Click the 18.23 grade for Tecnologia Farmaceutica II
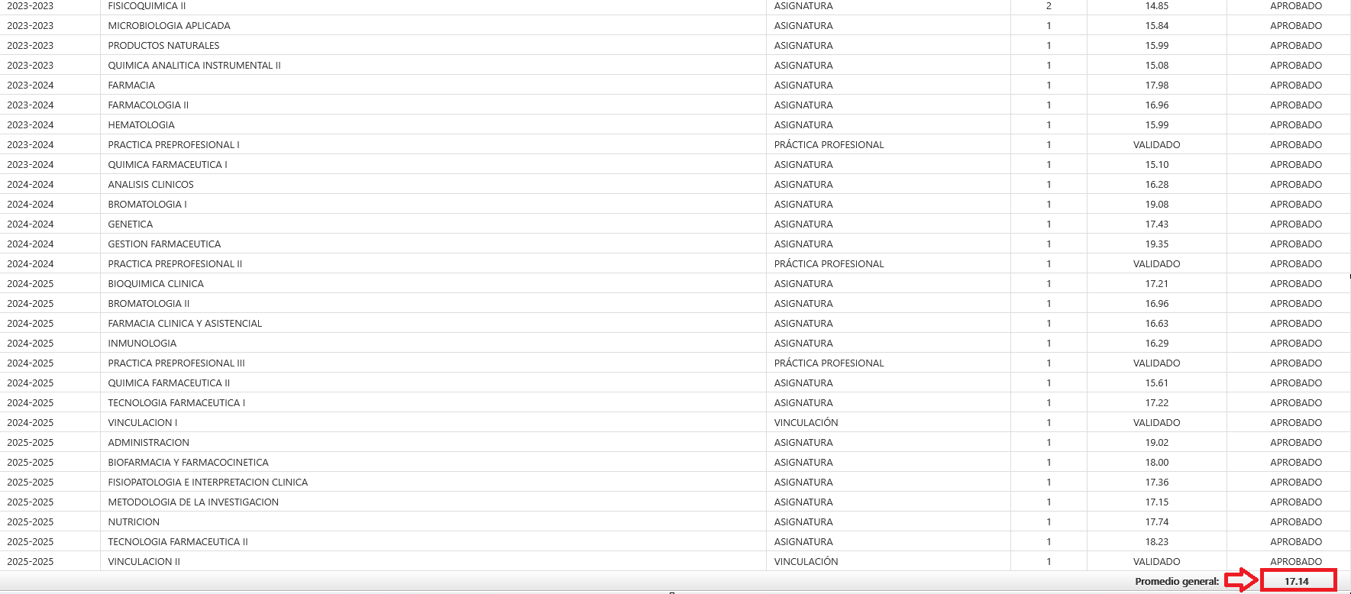Screen dimensions: 1351x594 (1156, 541)
